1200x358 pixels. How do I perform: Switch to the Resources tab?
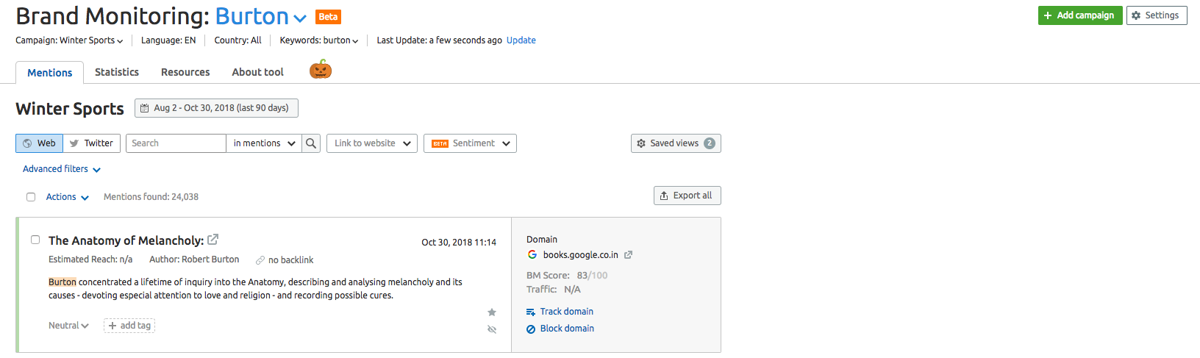point(185,72)
